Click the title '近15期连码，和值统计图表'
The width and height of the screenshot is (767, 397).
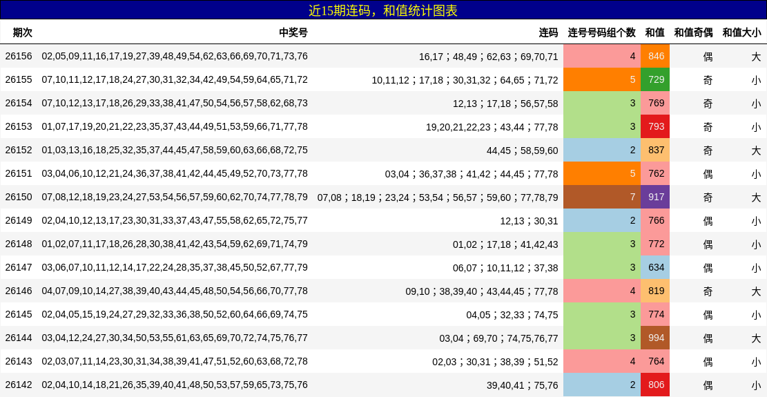pyautogui.click(x=383, y=10)
